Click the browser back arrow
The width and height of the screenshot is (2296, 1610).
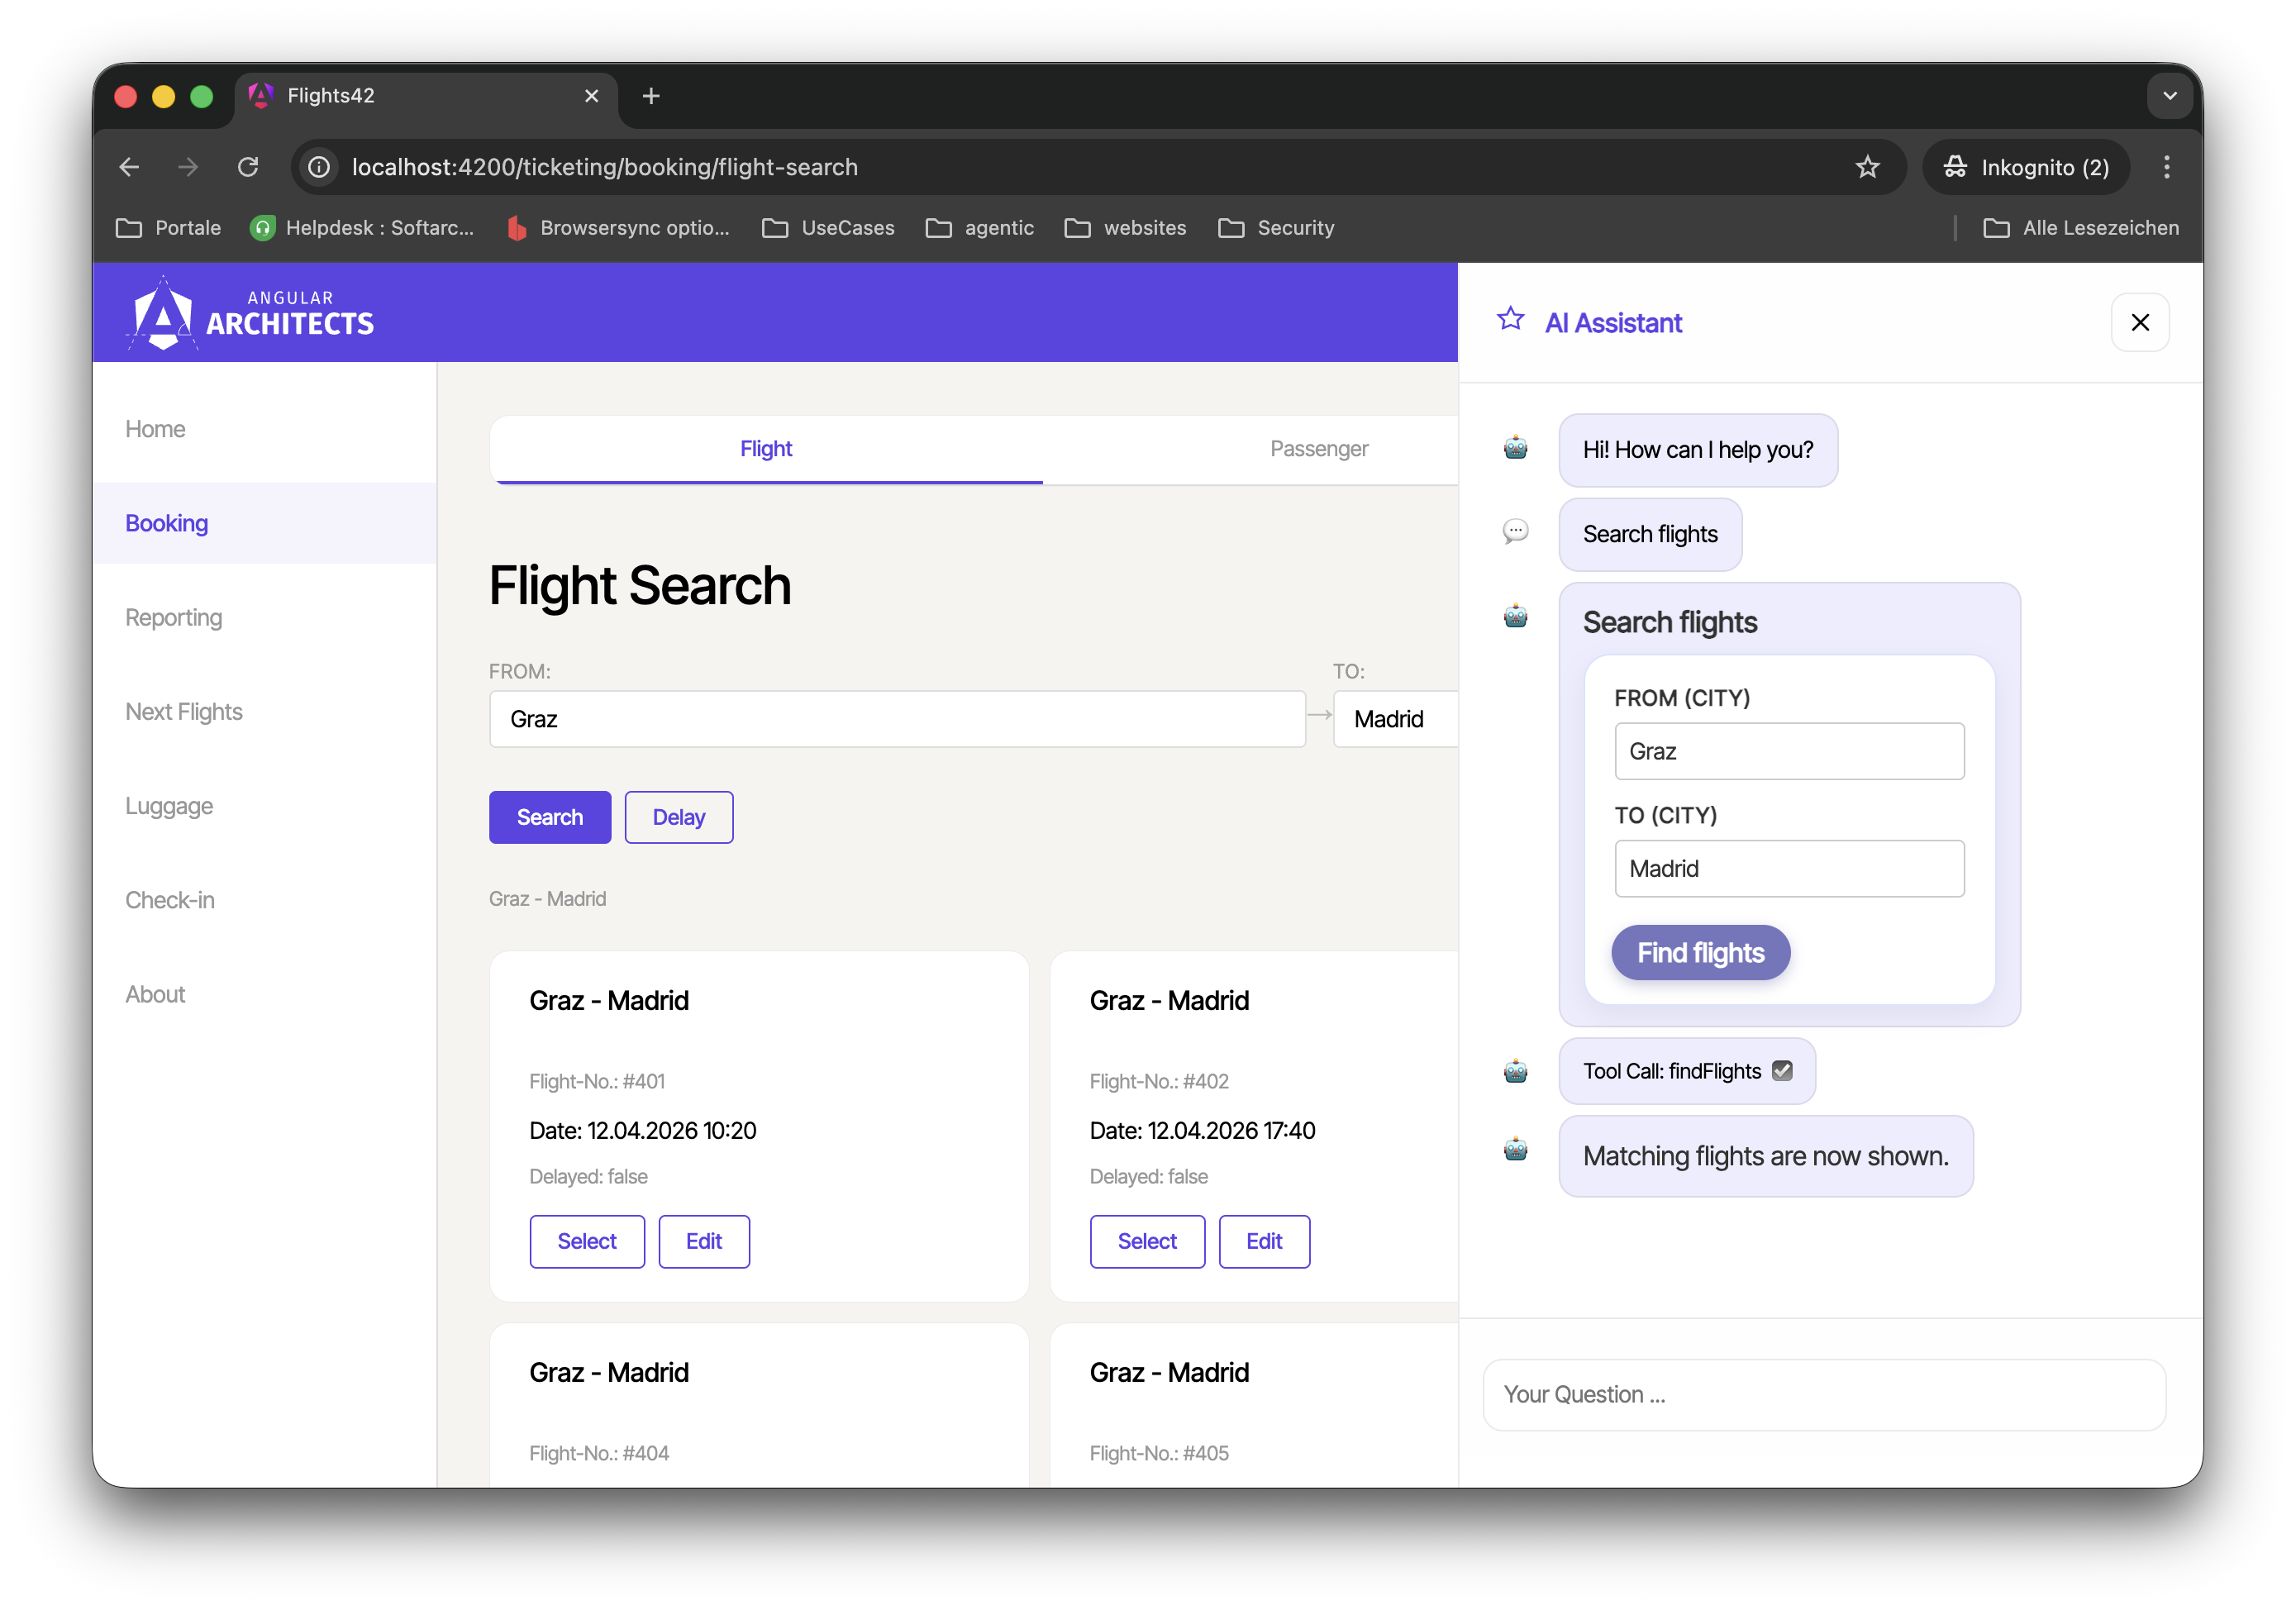(129, 167)
